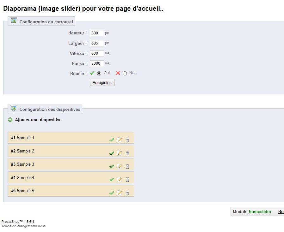This screenshot has height=232, width=284.
Task: Open the editor for Sample 2 via pencil
Action: click(119, 153)
